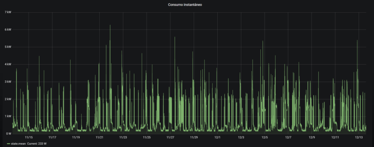Screen dimensions: 374x147
Task: Click the 11/27 date axis label
Action: pyautogui.click(x=170, y=137)
